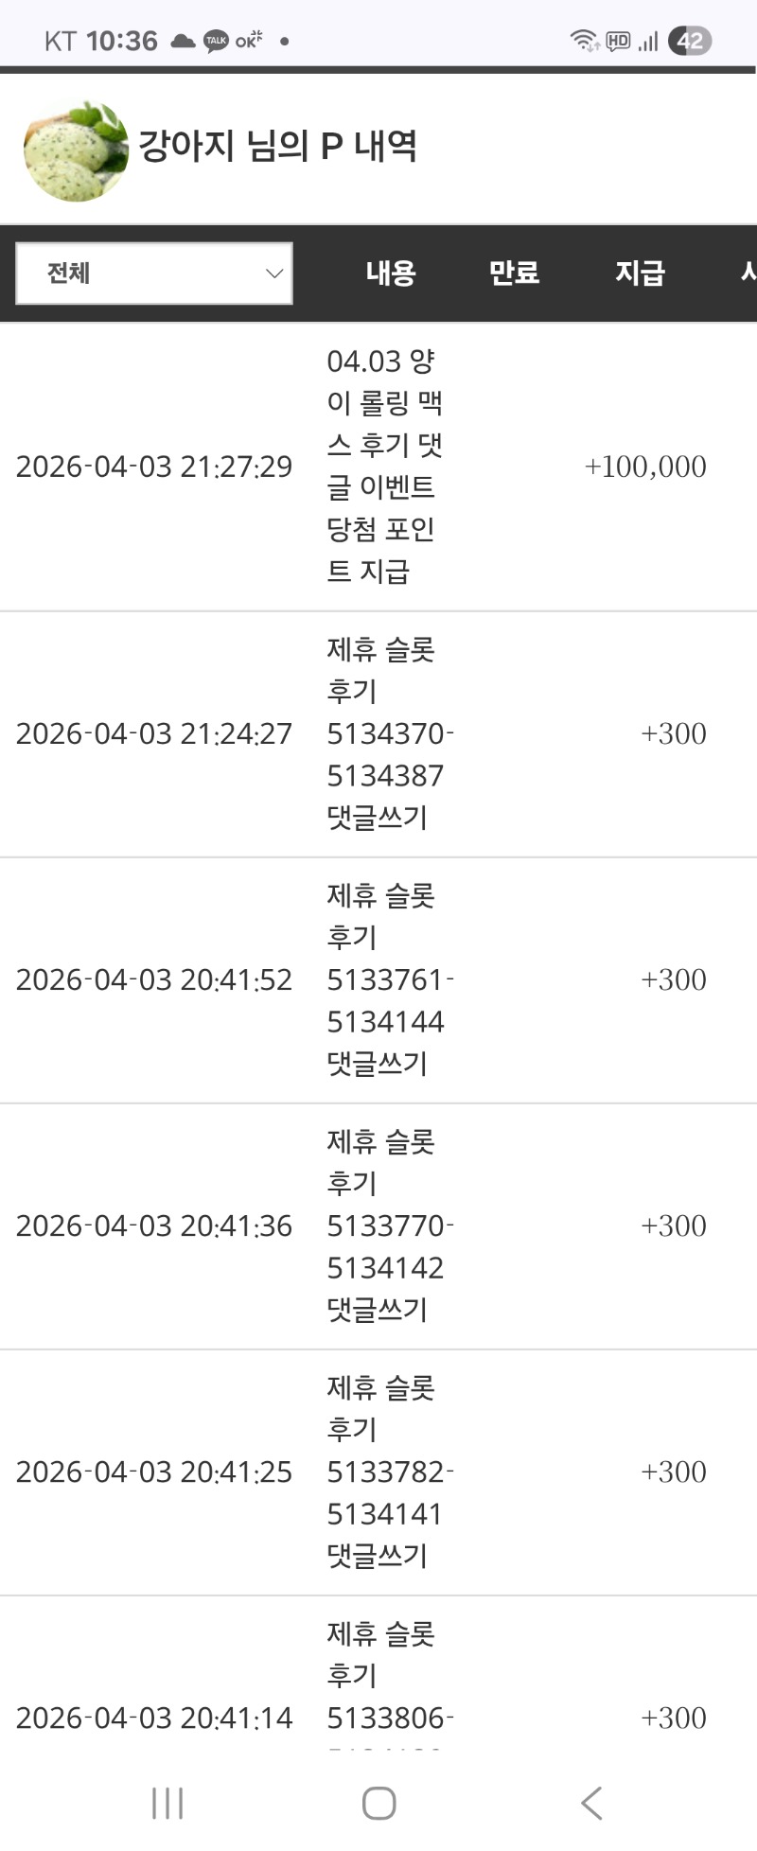Open the recent apps icon
The width and height of the screenshot is (757, 1851).
pos(167,1803)
